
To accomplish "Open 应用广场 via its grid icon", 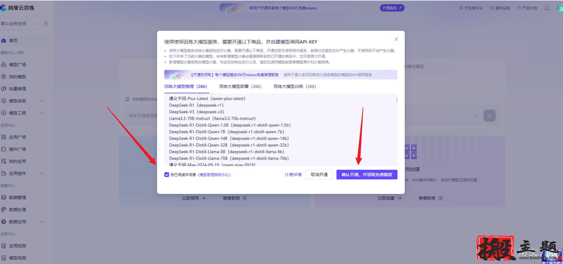I will [x=4, y=137].
